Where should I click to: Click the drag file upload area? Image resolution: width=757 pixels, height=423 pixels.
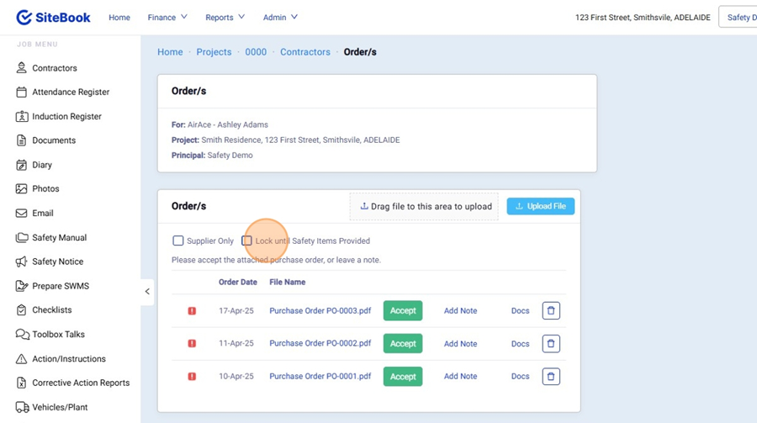(x=425, y=206)
